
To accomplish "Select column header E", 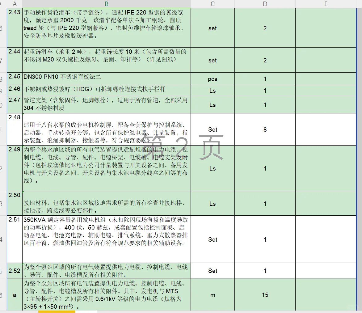I will click(326, 4).
